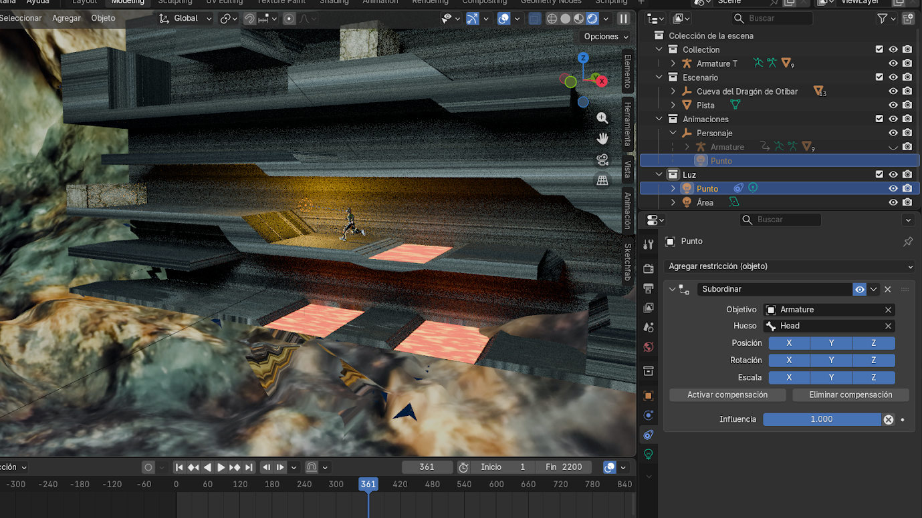This screenshot has height=518, width=922.
Task: Pause viewport rendering with pause icon
Action: click(623, 19)
